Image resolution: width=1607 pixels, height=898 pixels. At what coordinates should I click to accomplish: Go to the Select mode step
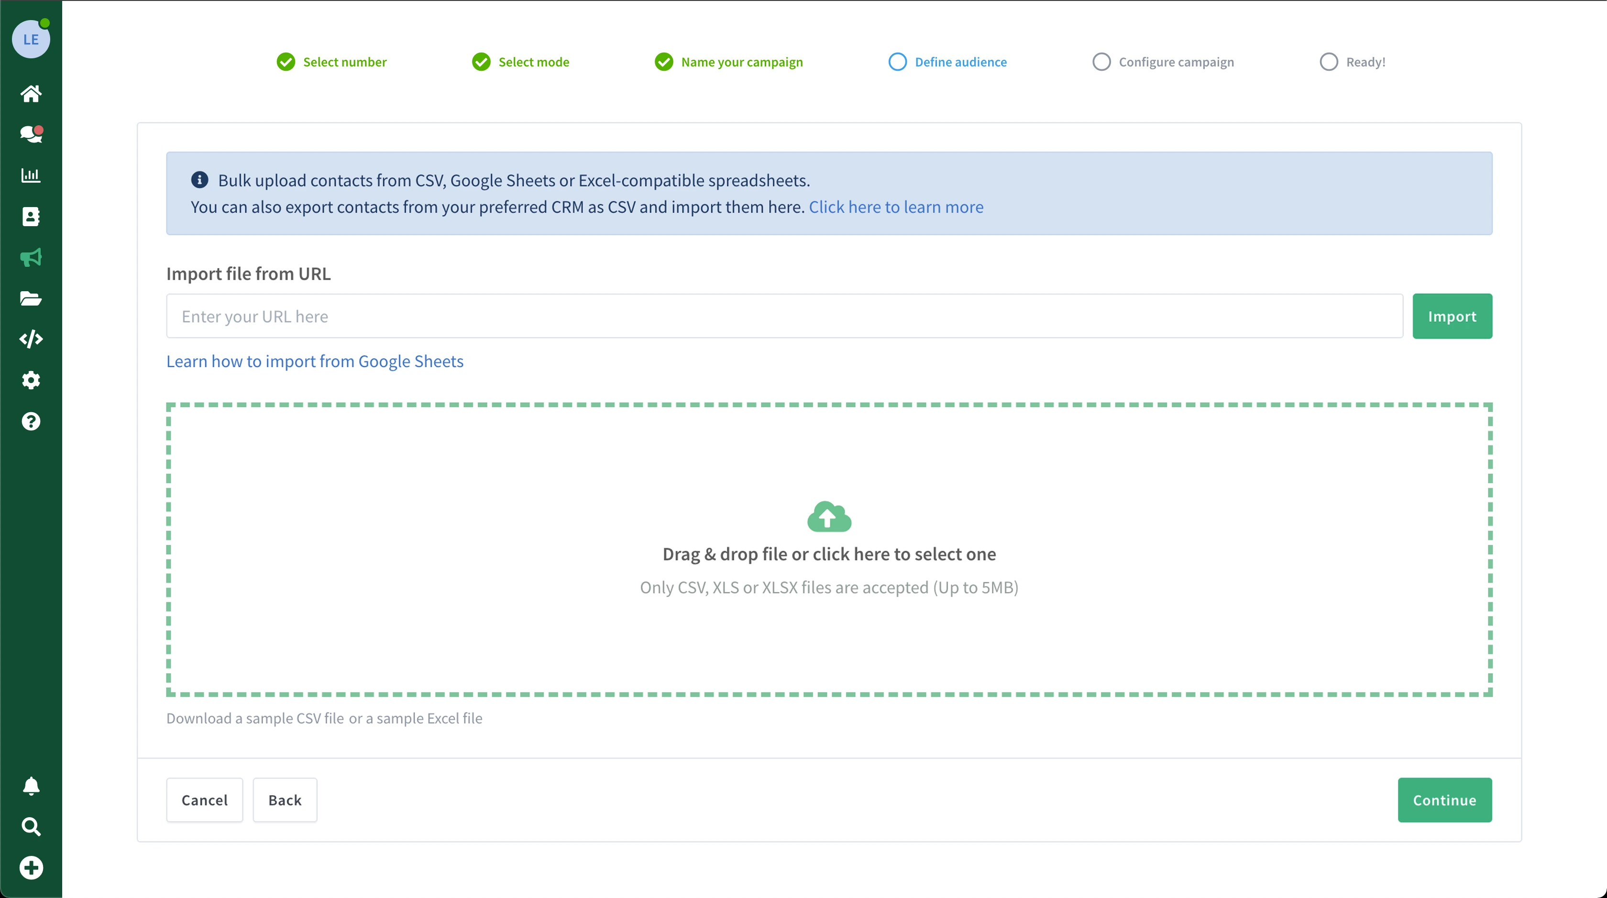520,62
